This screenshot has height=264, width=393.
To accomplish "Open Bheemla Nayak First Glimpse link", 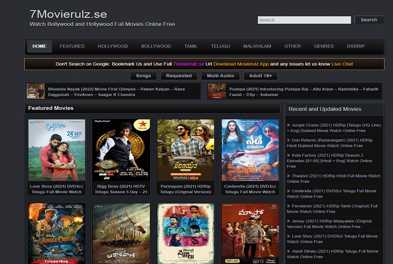I will coord(116,92).
